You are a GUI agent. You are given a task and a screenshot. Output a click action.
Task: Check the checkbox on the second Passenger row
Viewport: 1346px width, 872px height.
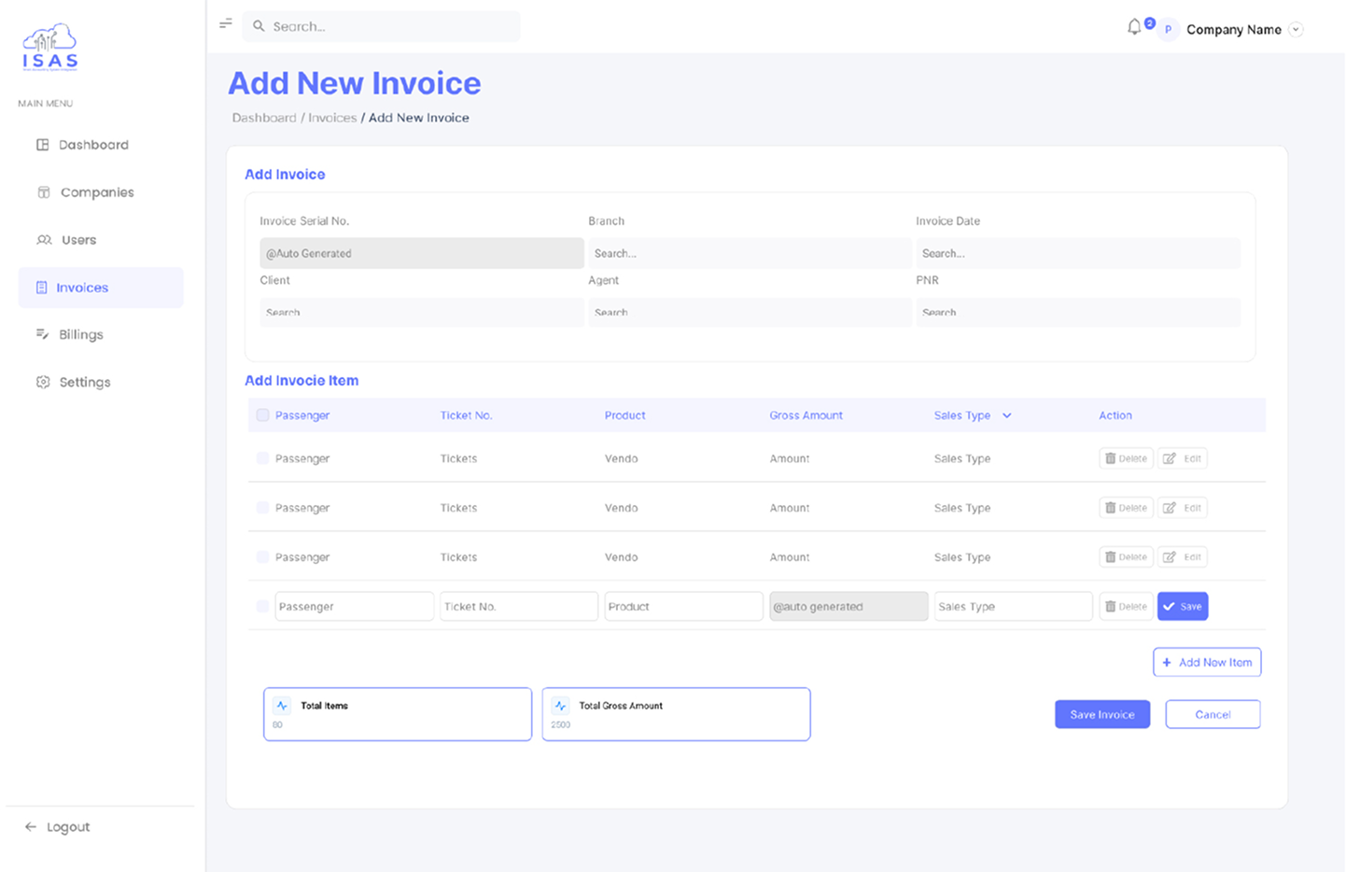point(262,507)
